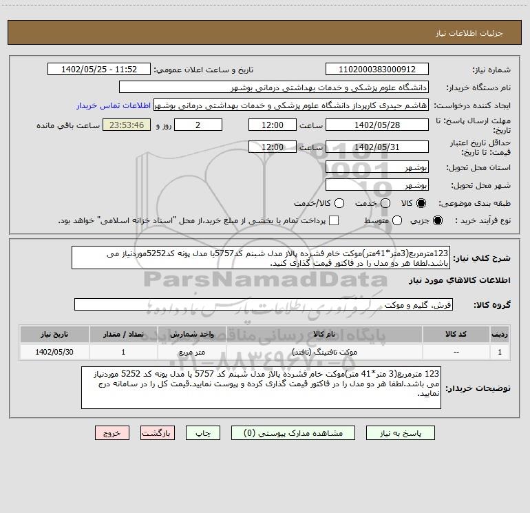530x513 pixels.
Task: Click the request creator هاشم حیدری field
Action: tap(291, 105)
